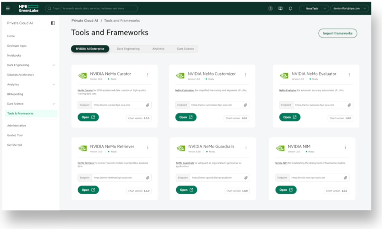
Task: Click the Import frameworks button
Action: pos(338,33)
